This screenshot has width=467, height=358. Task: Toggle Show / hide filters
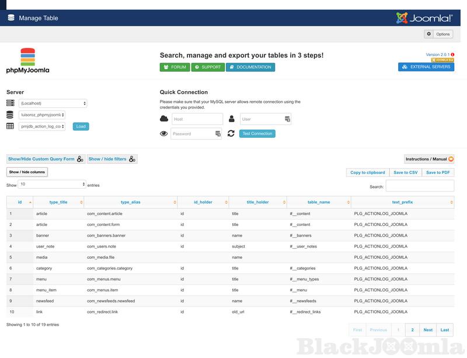(x=112, y=159)
